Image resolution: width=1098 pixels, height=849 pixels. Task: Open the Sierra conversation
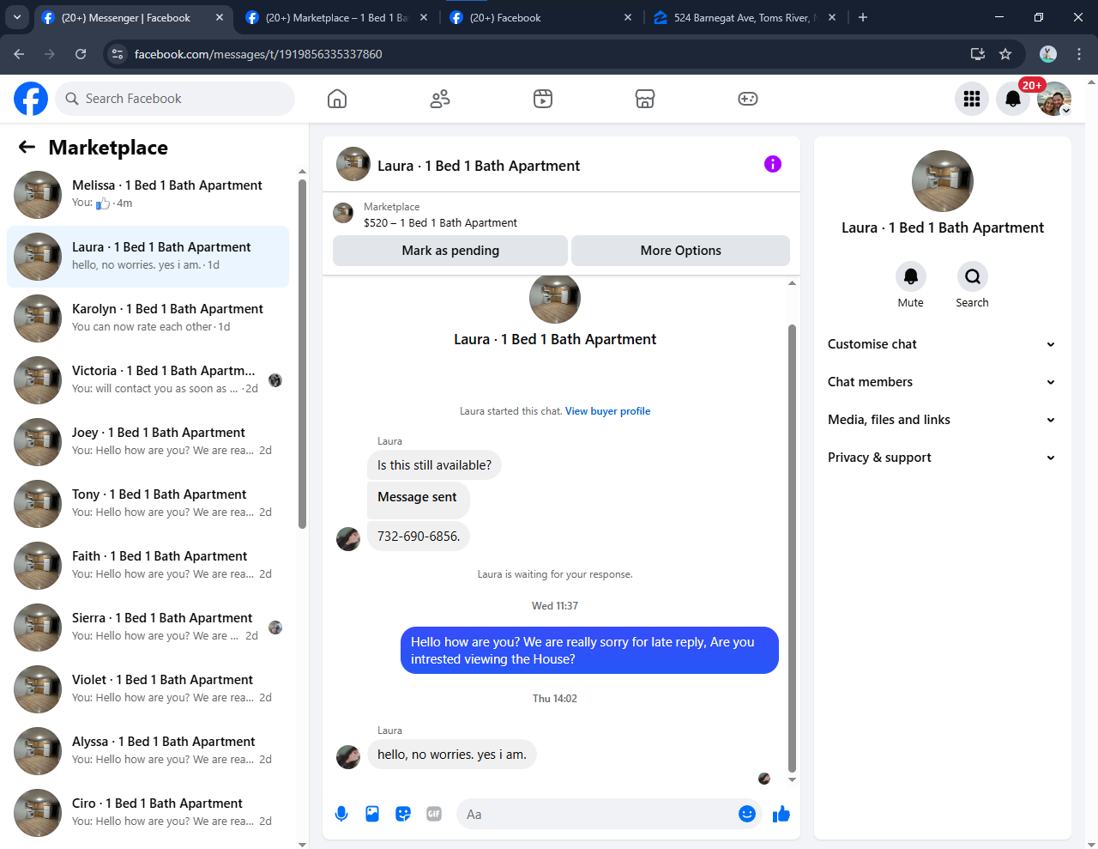148,628
